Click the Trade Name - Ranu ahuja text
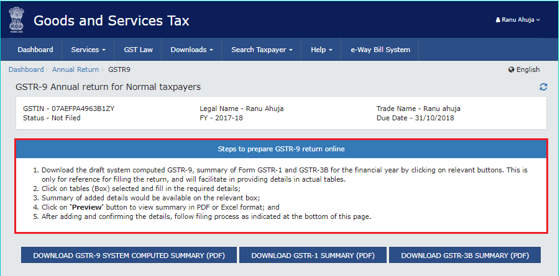The height and width of the screenshot is (276, 560). (418, 109)
